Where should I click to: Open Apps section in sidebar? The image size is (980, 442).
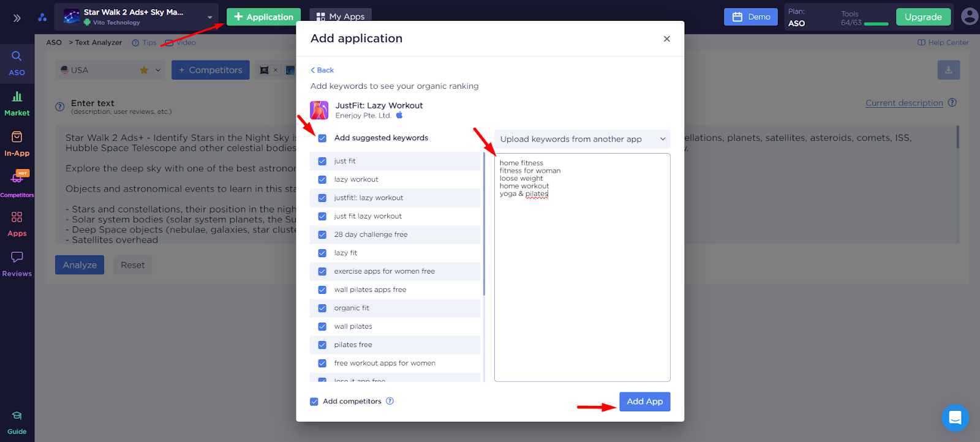17,224
